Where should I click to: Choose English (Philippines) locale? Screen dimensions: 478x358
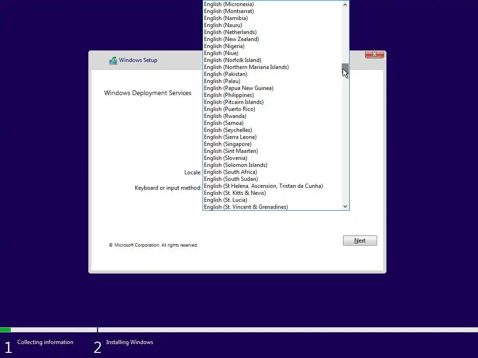(272, 95)
